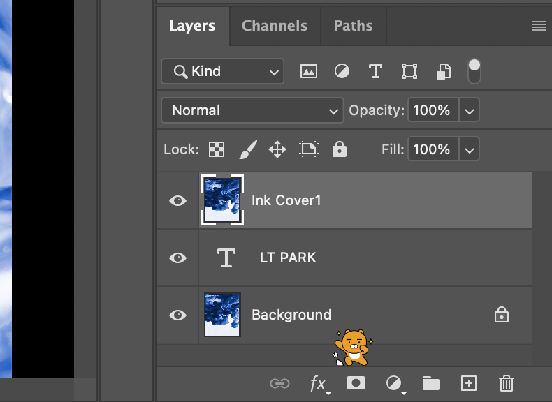Delete layer with trash icon
Image resolution: width=552 pixels, height=402 pixels.
pyautogui.click(x=507, y=383)
